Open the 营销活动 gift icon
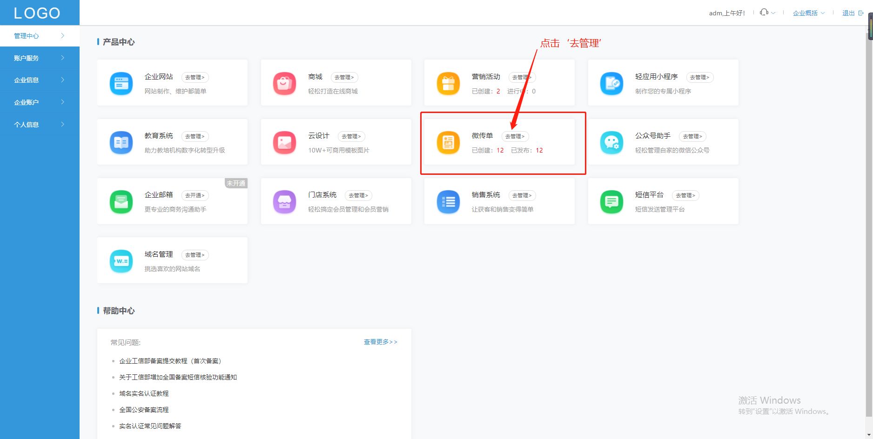This screenshot has height=439, width=873. pos(448,84)
